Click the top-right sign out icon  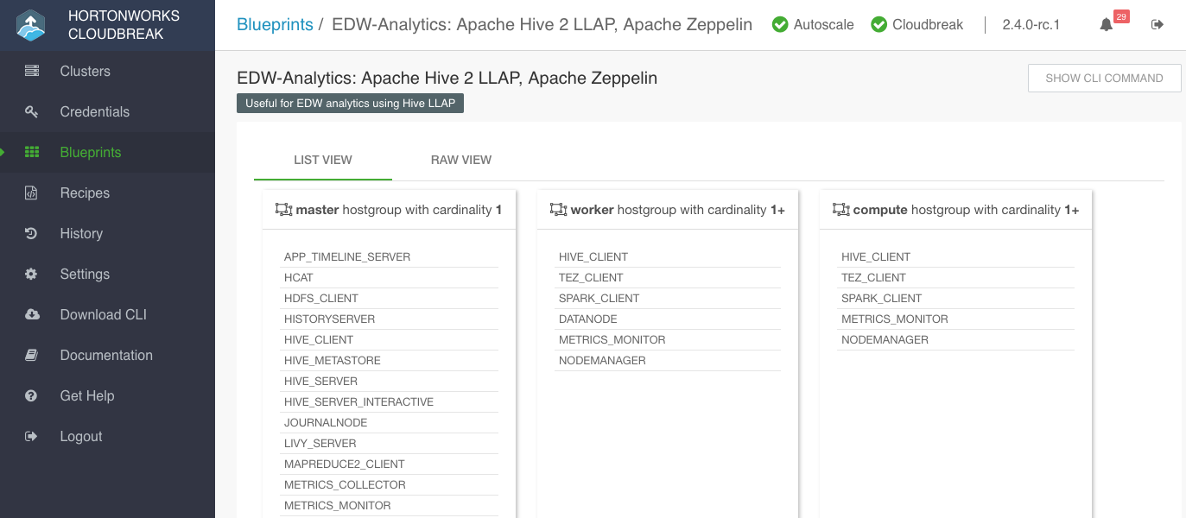coord(1157,25)
